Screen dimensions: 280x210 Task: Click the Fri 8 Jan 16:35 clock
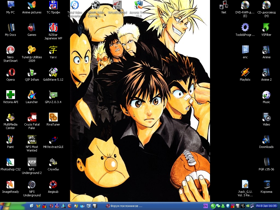pyautogui.click(x=266, y=206)
